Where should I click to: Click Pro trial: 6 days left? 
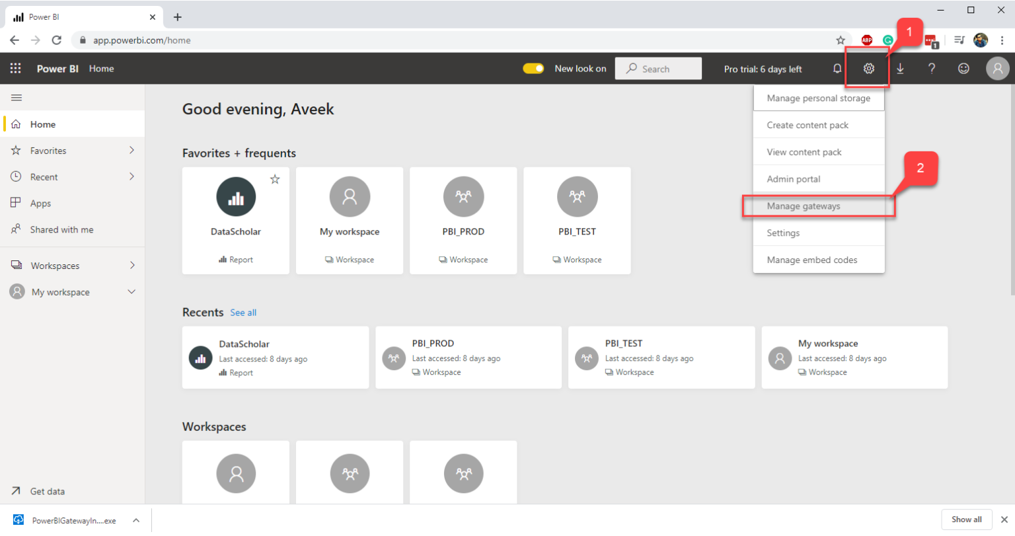pyautogui.click(x=763, y=69)
